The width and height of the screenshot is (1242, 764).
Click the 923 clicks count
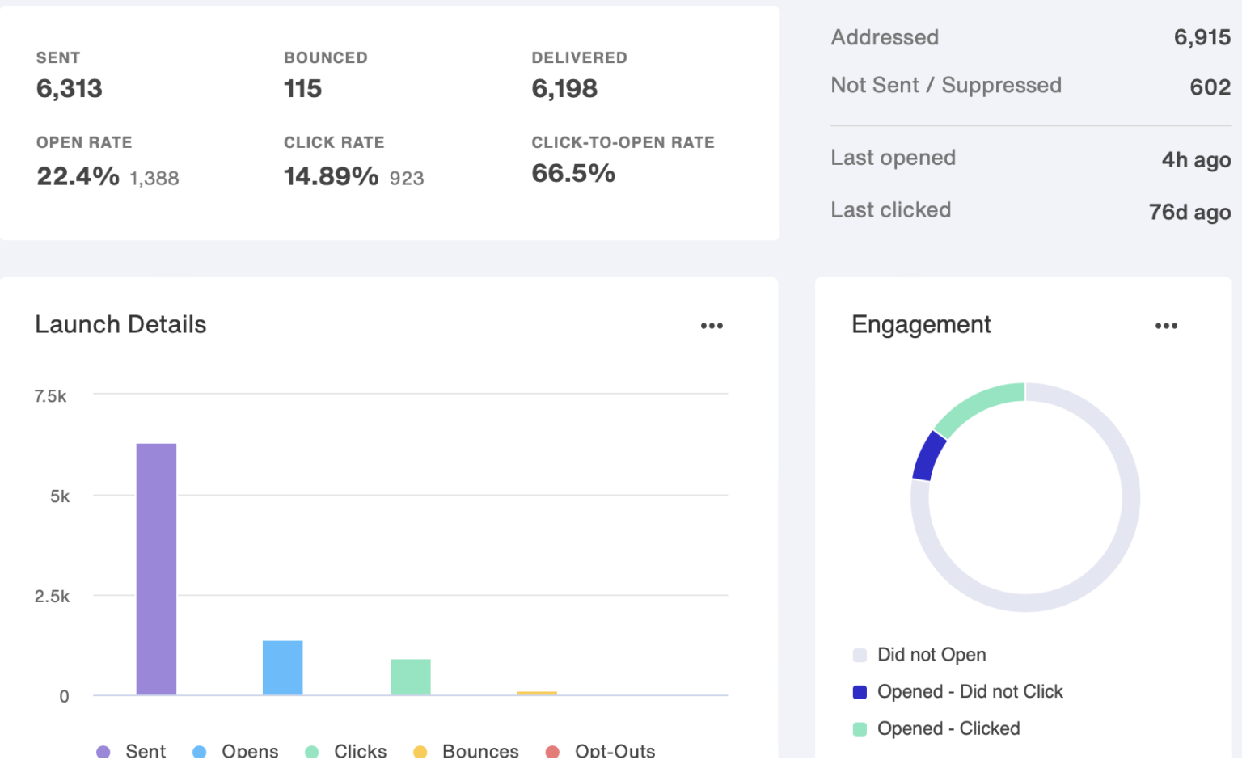coord(407,179)
